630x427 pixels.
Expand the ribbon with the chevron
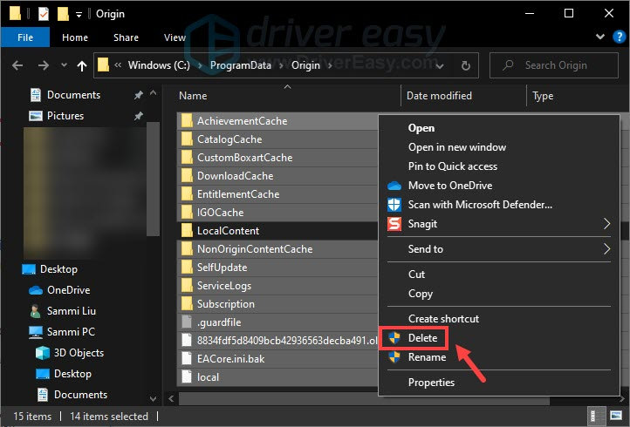(599, 37)
